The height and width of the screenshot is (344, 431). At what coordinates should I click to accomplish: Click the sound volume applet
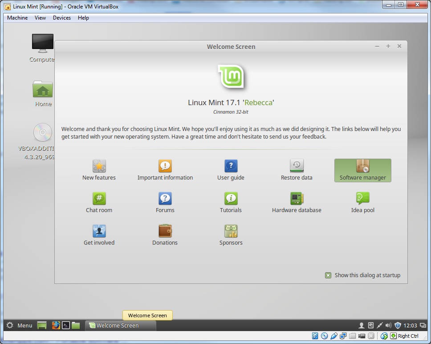click(x=388, y=326)
